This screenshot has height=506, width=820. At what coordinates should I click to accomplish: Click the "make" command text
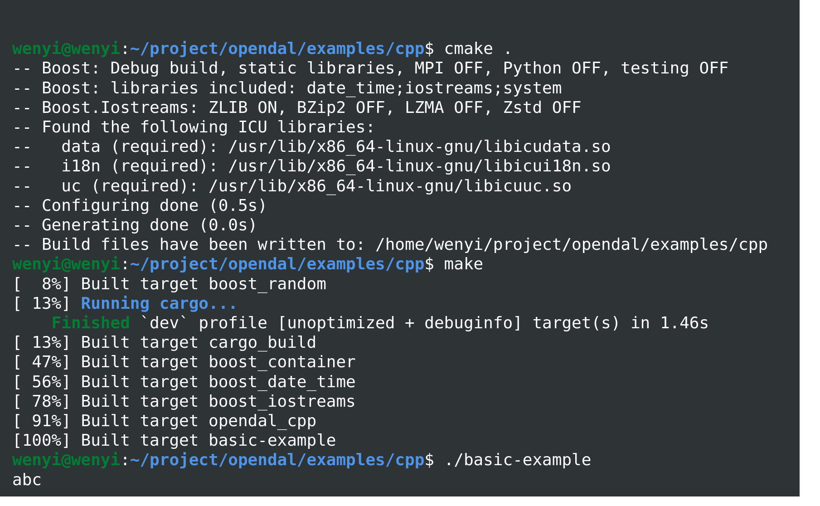(x=463, y=264)
